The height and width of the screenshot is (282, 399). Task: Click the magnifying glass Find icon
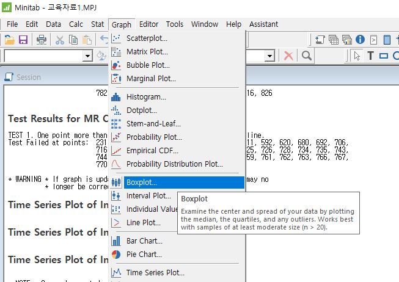[x=306, y=56]
